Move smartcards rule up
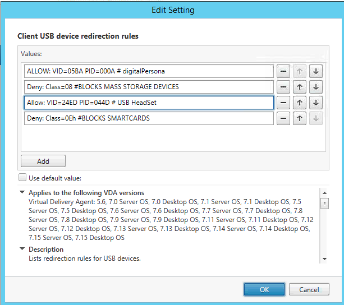 pos(300,118)
